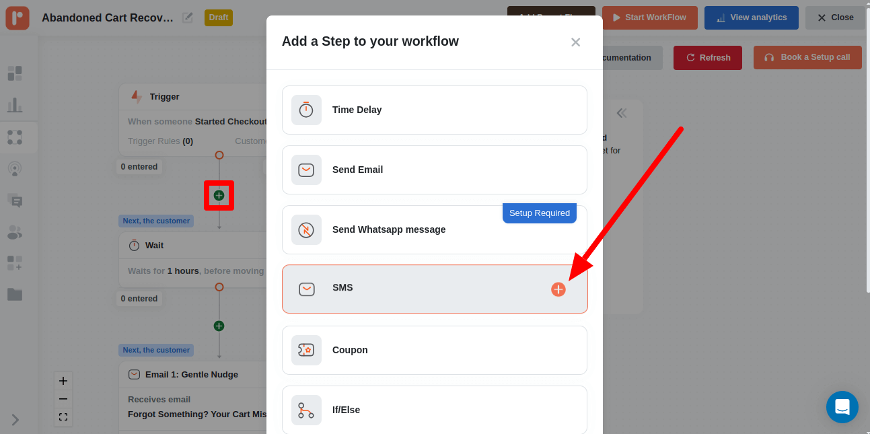The height and width of the screenshot is (434, 870).
Task: Open the live chat support bubble
Action: click(842, 406)
